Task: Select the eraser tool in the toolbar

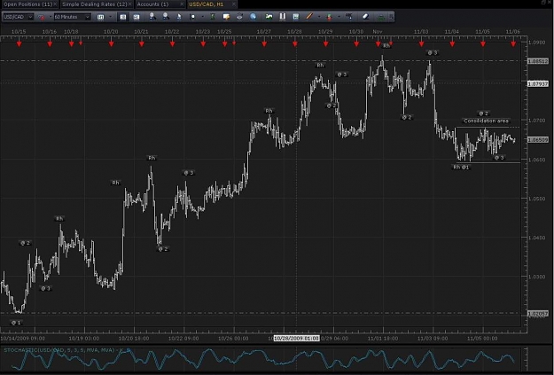Action: pos(366,17)
